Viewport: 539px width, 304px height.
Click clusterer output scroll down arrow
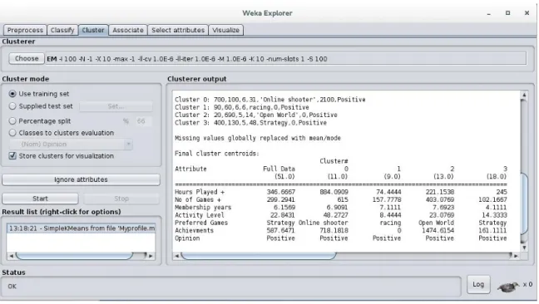pos(524,248)
